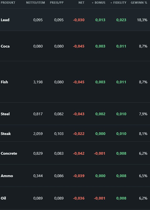Sort by GEWINN % column header
Image resolution: width=150 pixels, height=210 pixels.
(x=139, y=3)
